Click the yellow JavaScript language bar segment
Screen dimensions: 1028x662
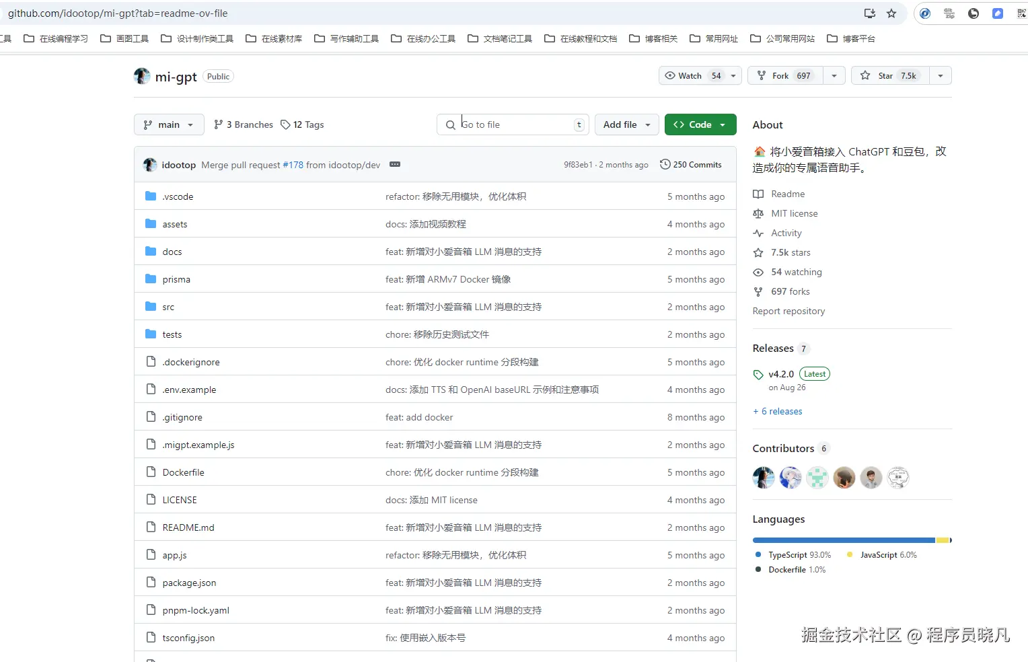pyautogui.click(x=943, y=540)
